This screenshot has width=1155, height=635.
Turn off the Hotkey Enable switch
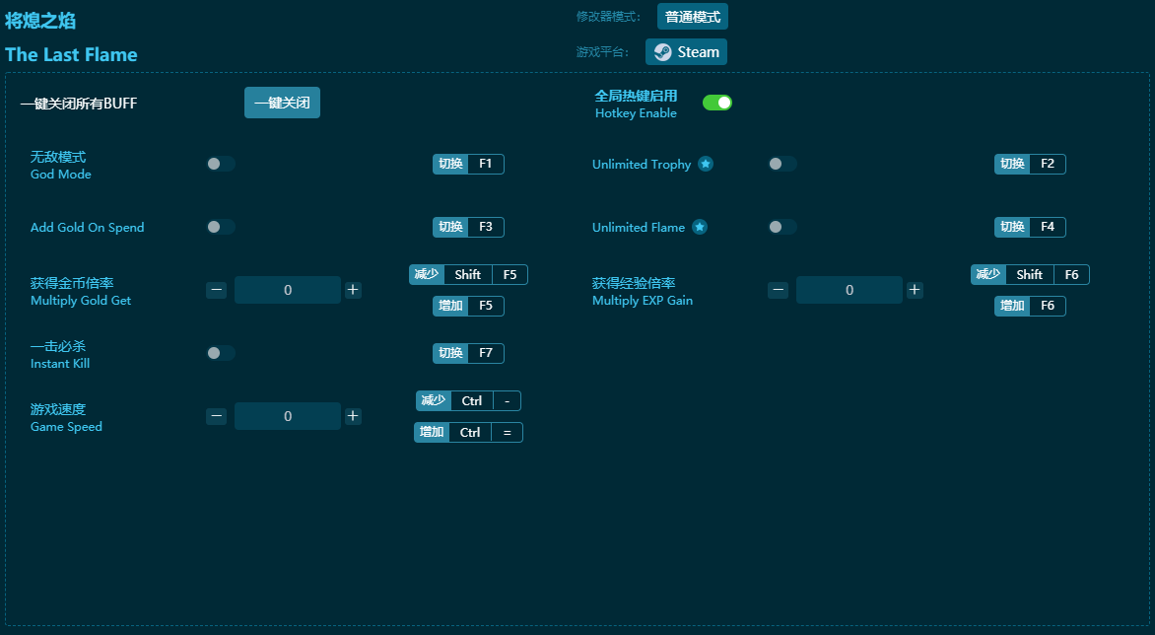[716, 103]
